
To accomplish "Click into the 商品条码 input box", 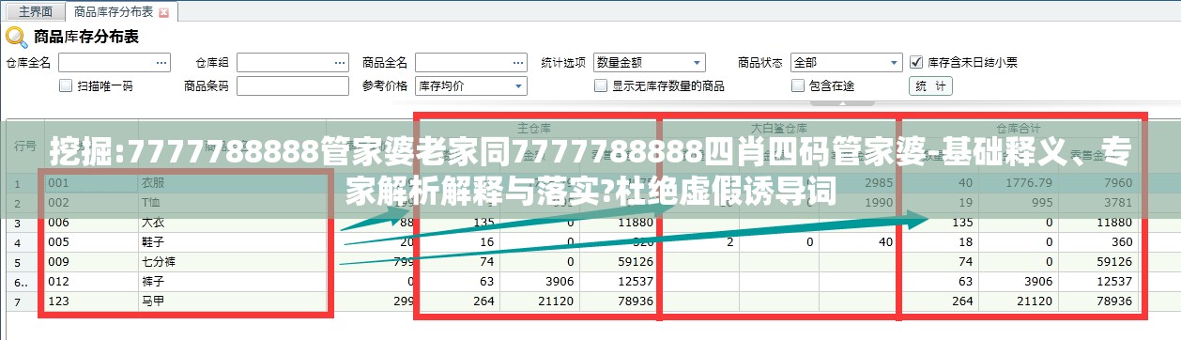I will pyautogui.click(x=293, y=85).
